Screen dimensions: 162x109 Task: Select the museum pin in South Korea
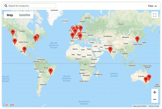pyautogui.click(x=137, y=40)
